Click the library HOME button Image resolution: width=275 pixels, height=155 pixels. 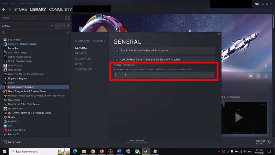click(5, 17)
